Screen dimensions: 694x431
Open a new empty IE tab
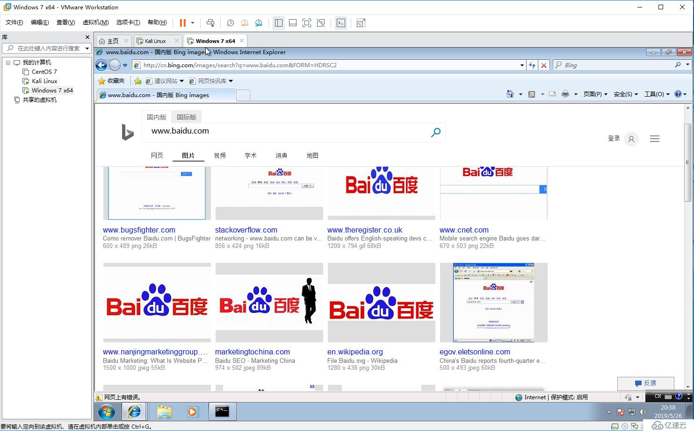243,95
